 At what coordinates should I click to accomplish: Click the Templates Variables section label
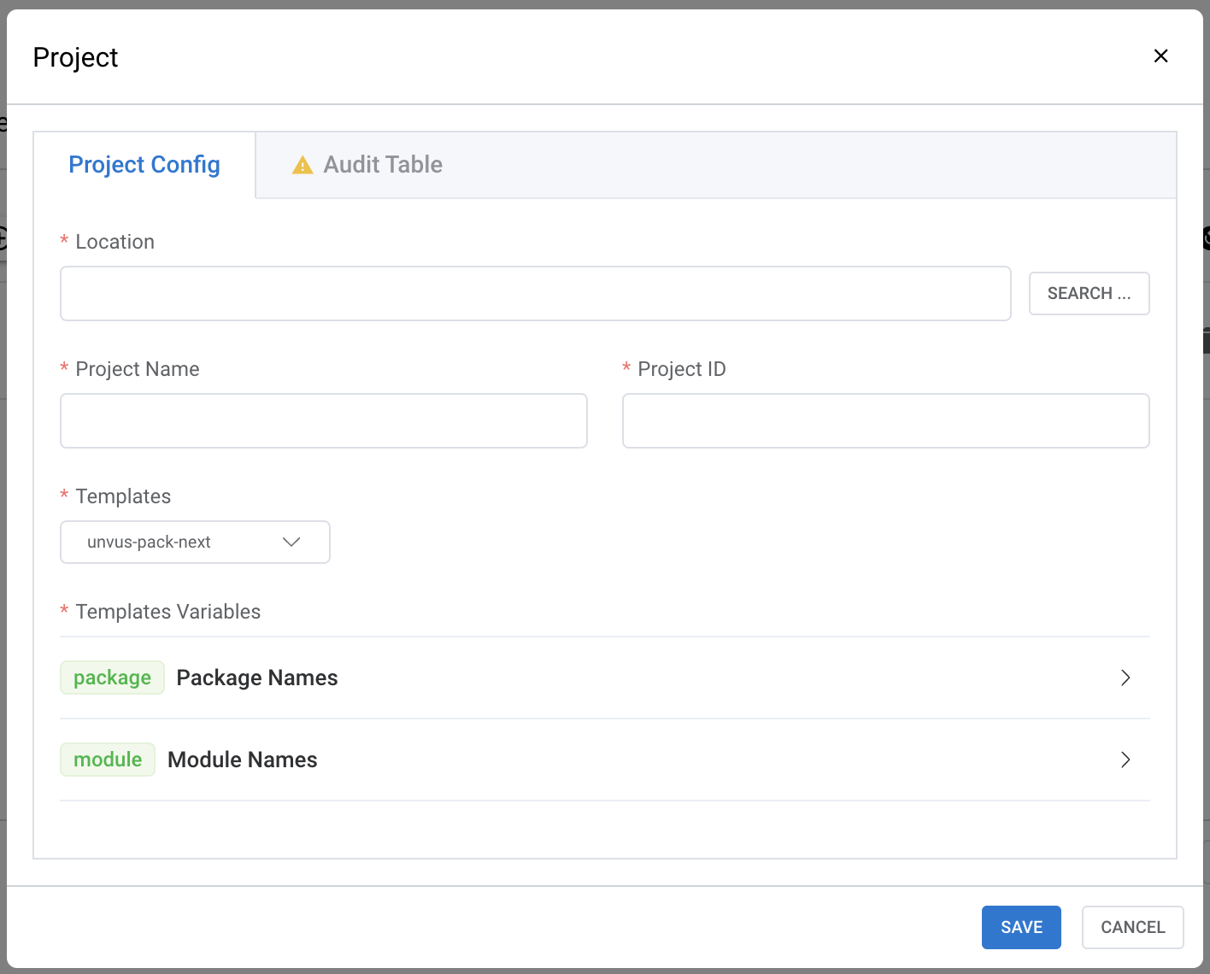(x=167, y=612)
